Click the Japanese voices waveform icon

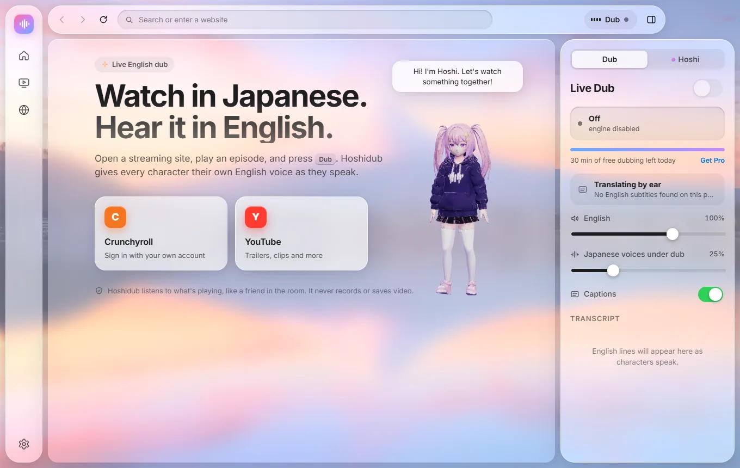tap(575, 254)
